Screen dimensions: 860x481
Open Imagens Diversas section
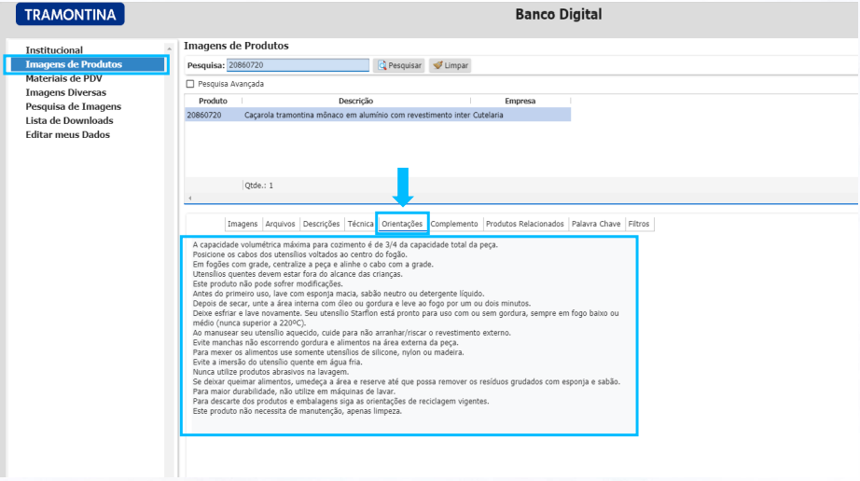pos(66,92)
